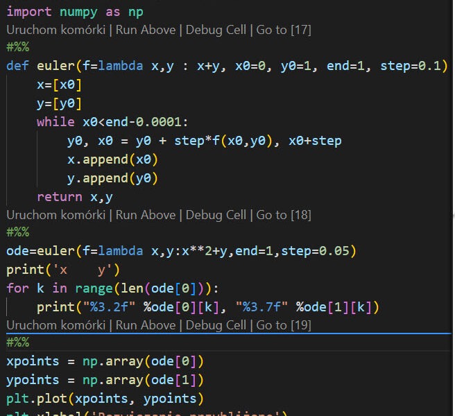
Task: Click the 'return x,y' line of code
Action: click(75, 197)
